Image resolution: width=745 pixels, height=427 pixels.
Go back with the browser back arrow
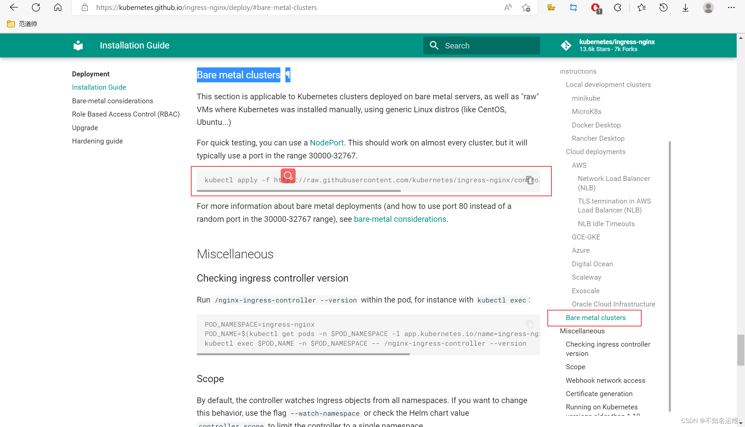point(14,7)
